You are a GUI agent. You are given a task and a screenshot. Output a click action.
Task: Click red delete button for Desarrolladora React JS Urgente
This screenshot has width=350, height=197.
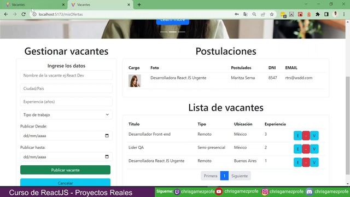pyautogui.click(x=306, y=163)
